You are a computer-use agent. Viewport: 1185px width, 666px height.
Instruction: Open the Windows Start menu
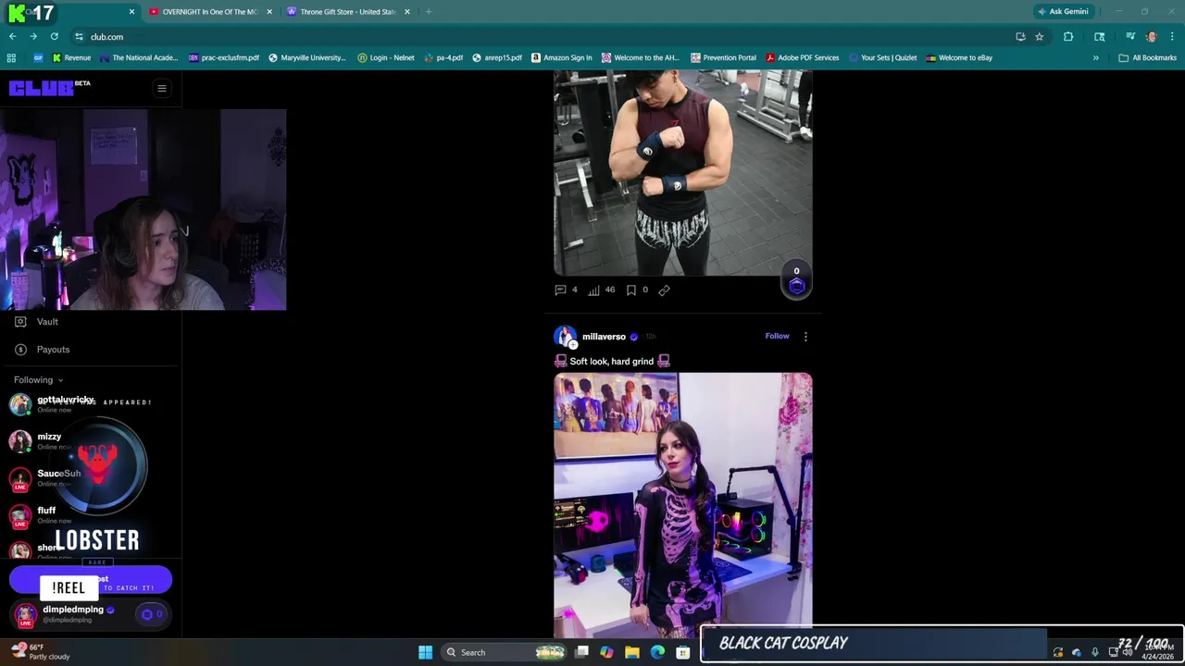(x=425, y=652)
